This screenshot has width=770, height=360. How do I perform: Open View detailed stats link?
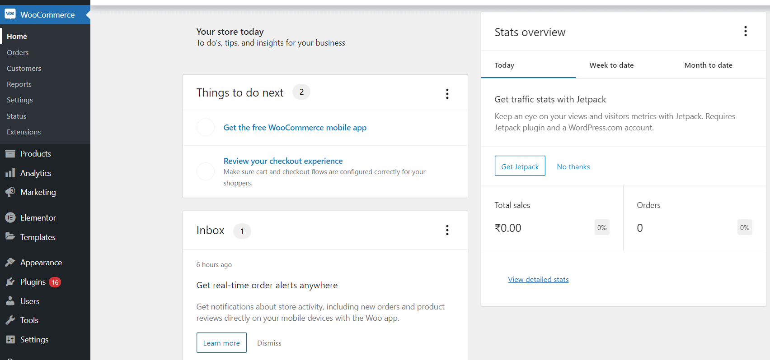[x=538, y=279]
